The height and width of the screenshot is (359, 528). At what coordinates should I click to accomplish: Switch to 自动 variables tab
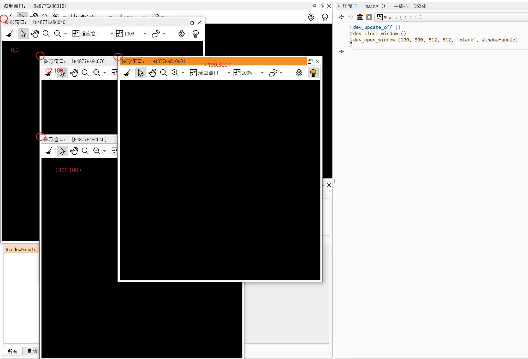(x=32, y=351)
